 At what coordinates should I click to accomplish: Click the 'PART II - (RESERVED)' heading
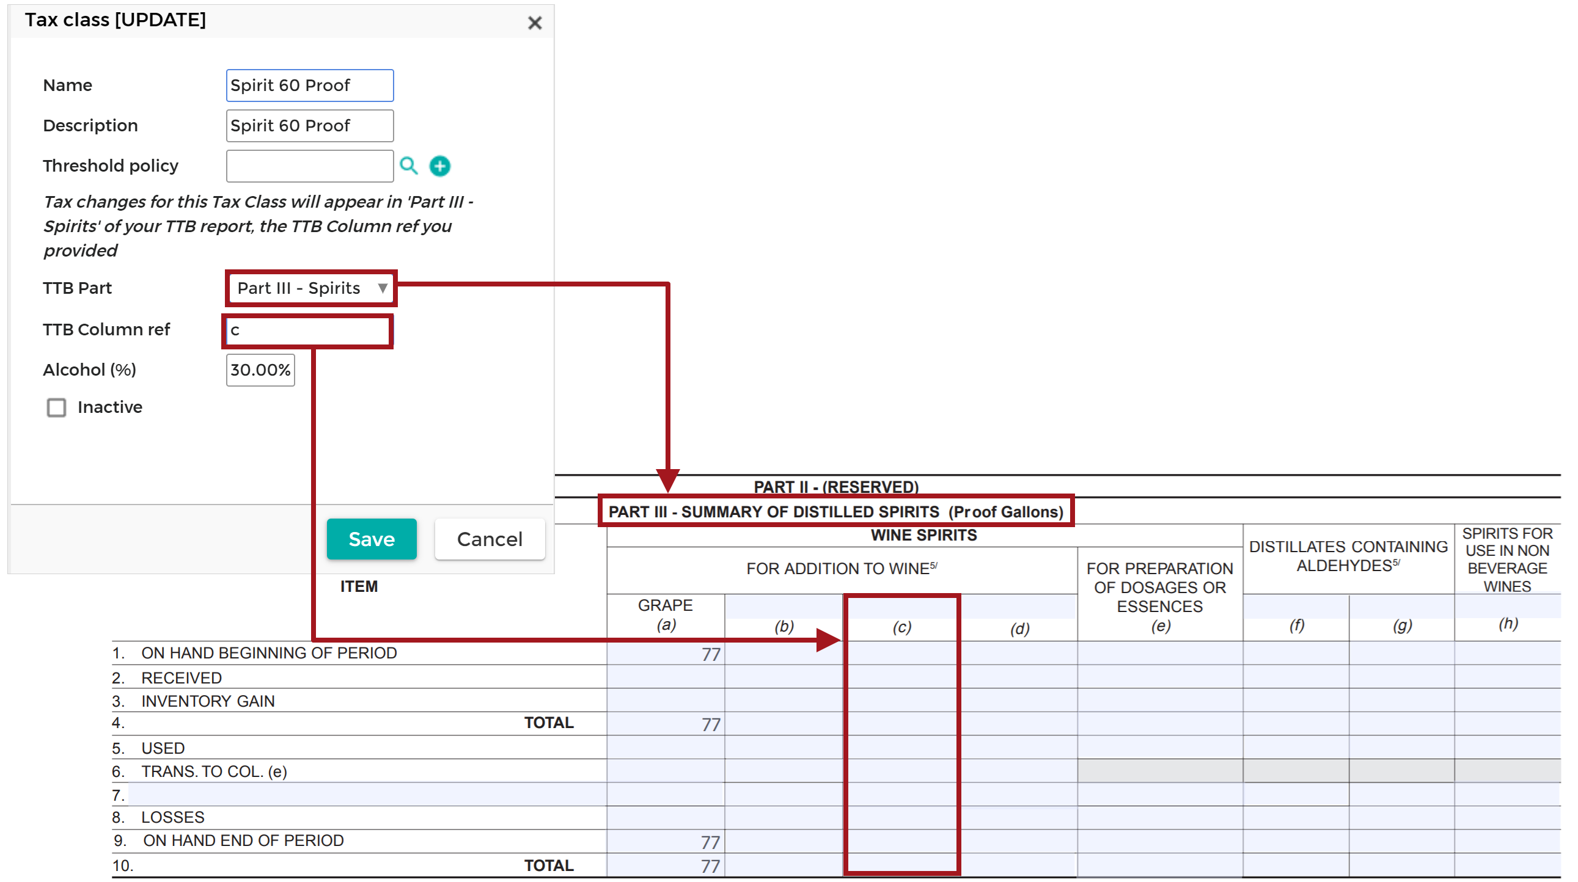pos(835,487)
